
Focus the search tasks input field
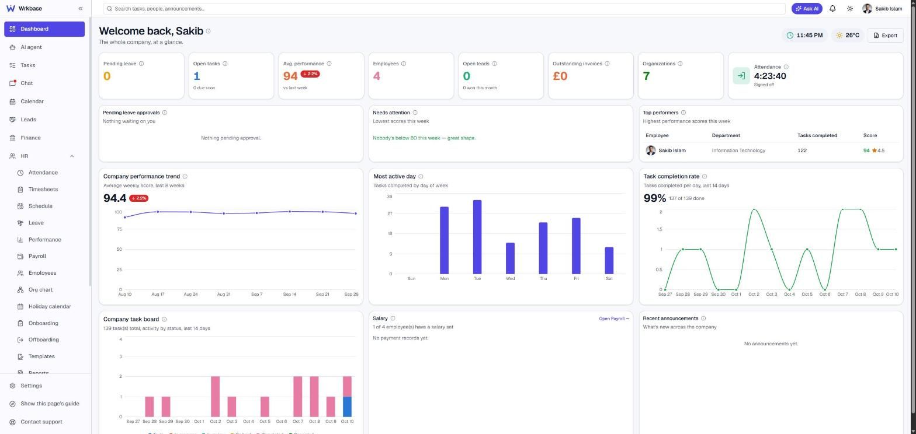[444, 9]
